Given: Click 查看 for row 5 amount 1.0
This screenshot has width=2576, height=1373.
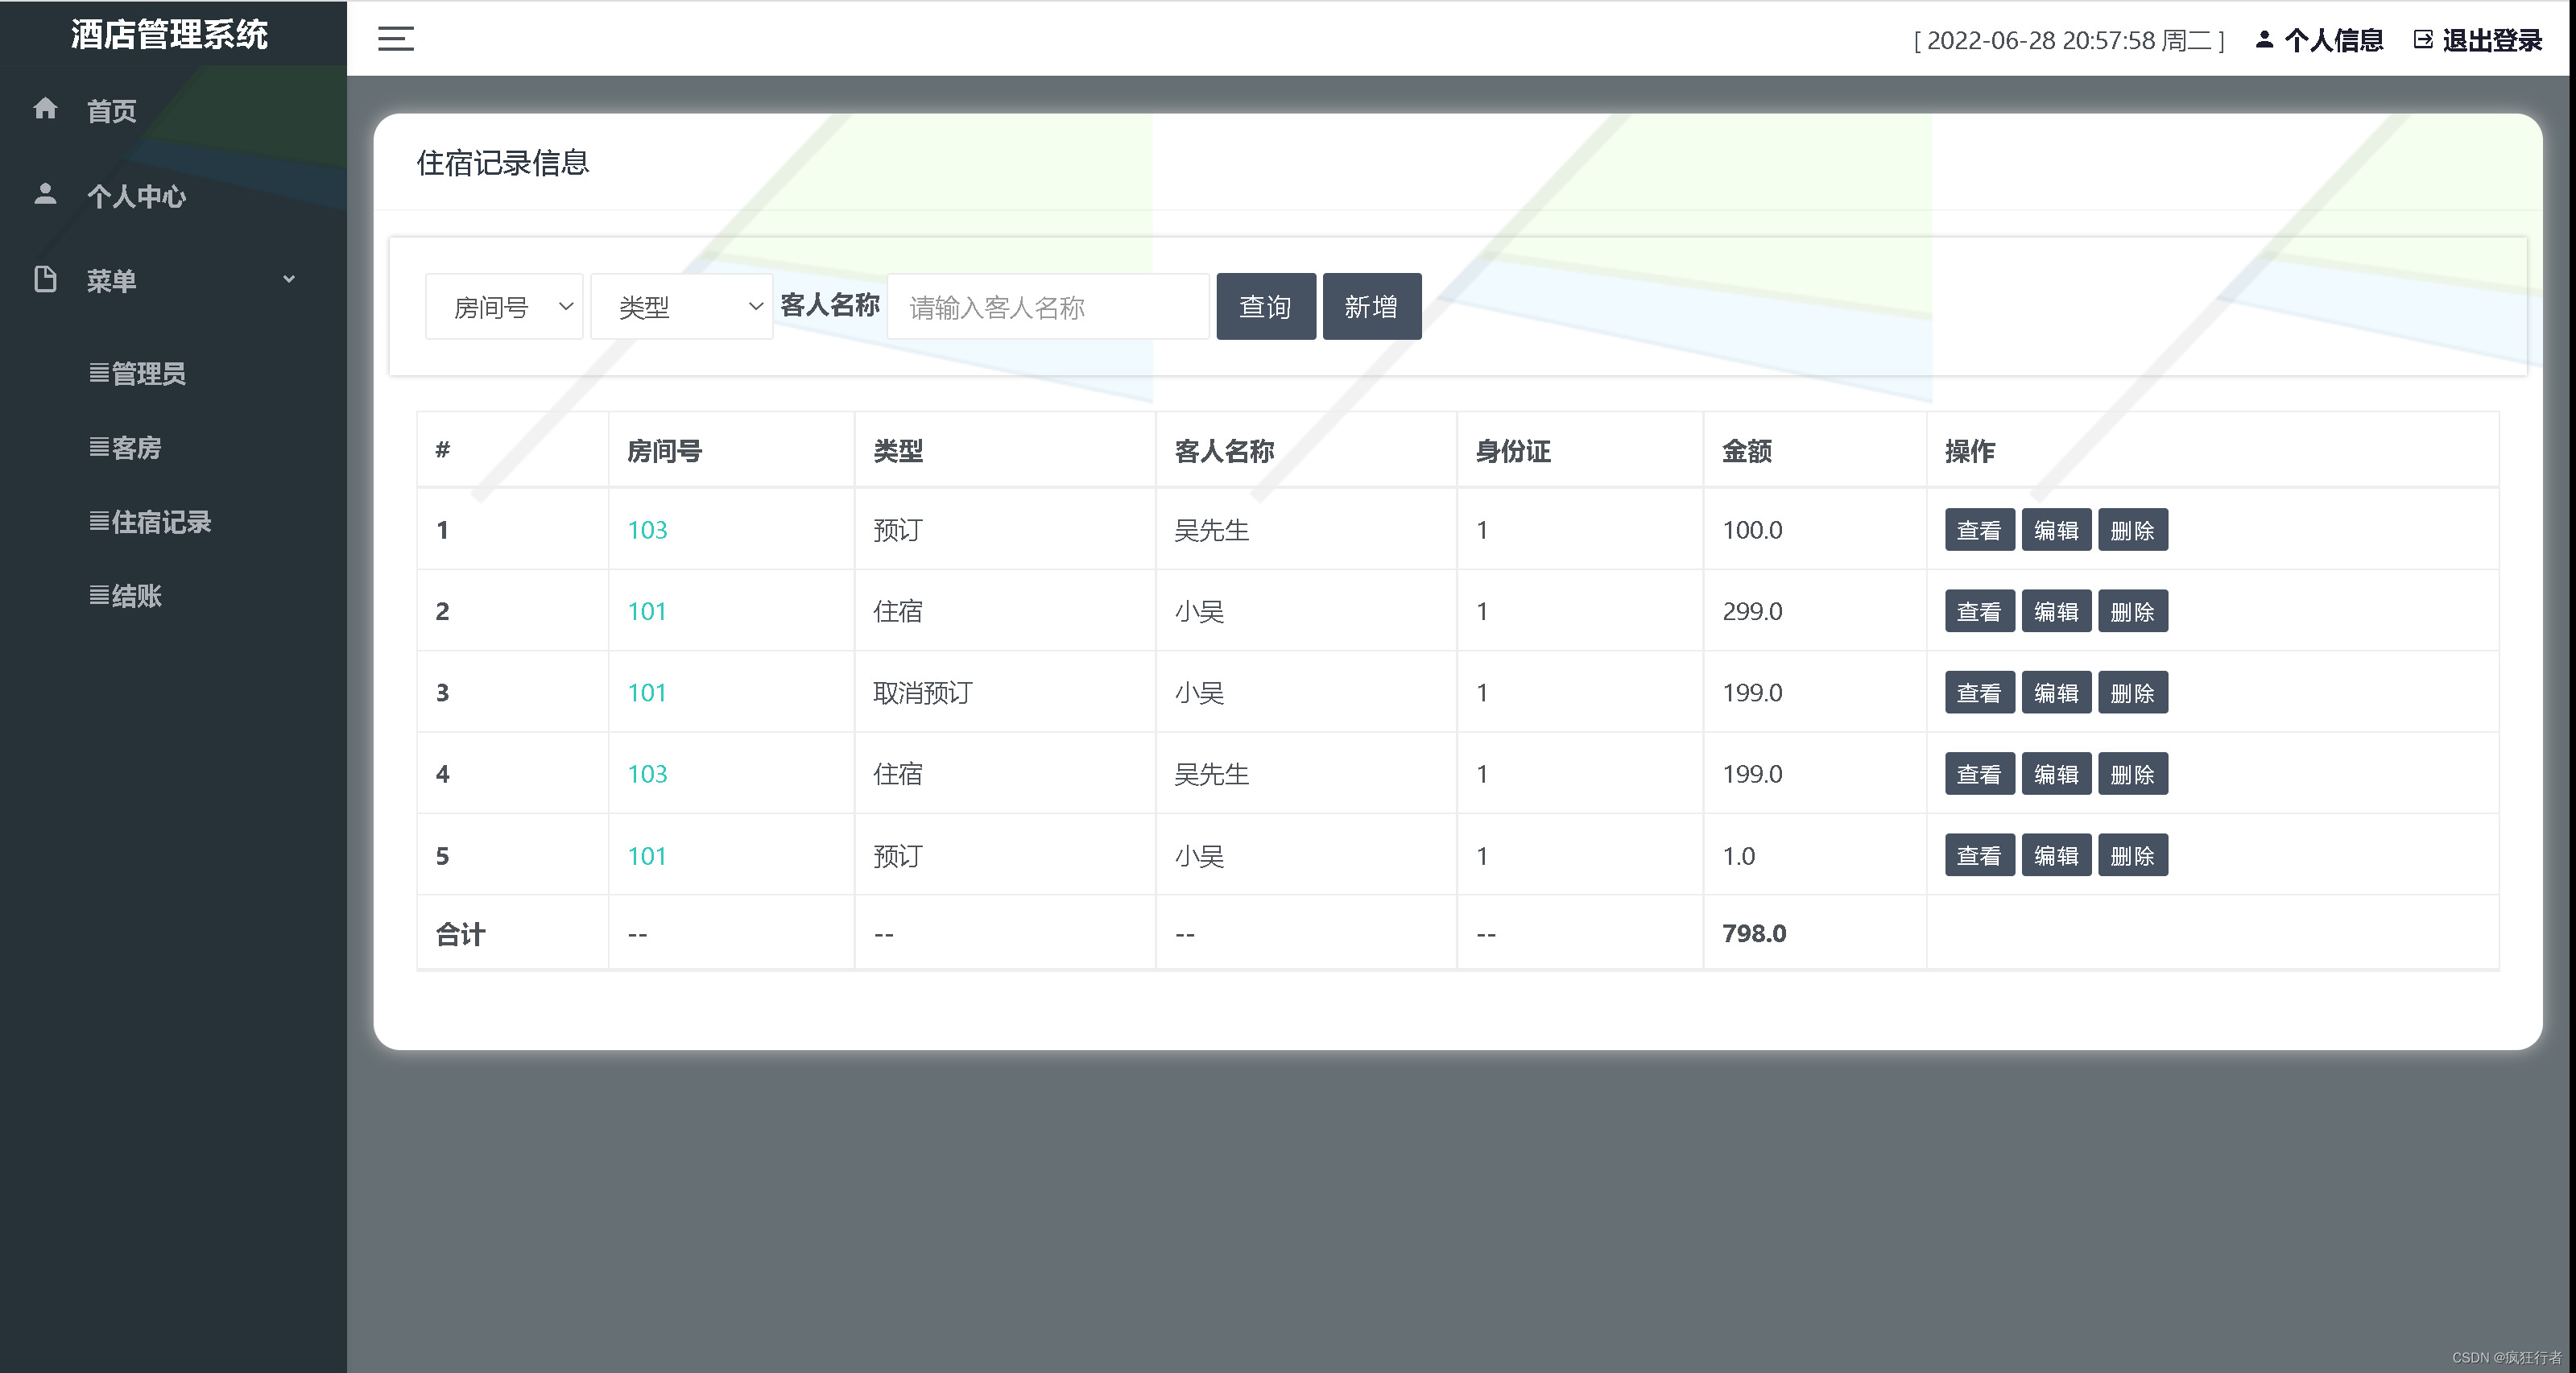Looking at the screenshot, I should point(1979,855).
